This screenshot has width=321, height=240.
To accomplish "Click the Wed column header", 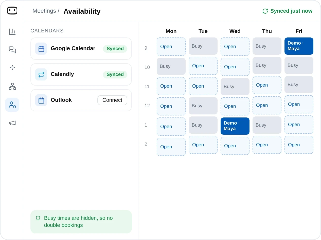I will (x=235, y=31).
